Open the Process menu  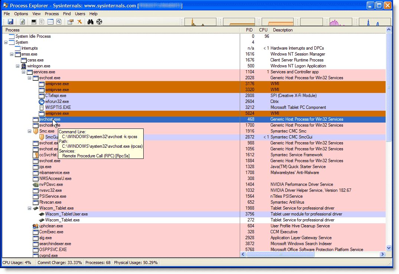click(x=52, y=14)
